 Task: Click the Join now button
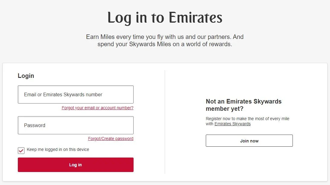click(249, 141)
